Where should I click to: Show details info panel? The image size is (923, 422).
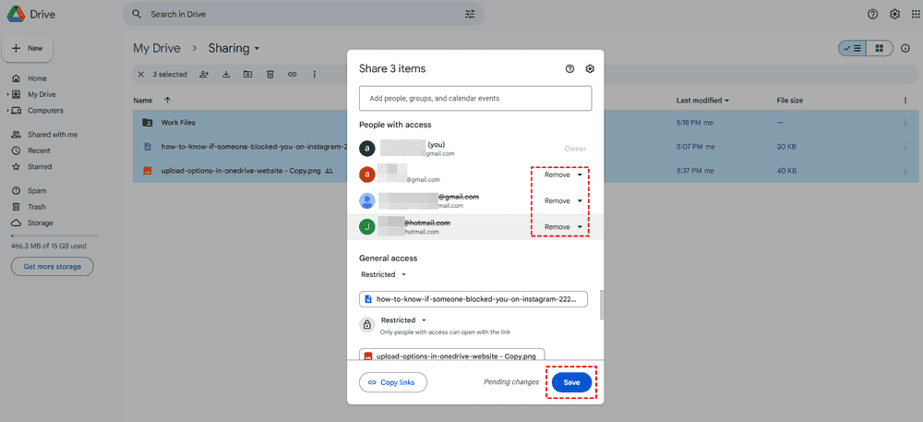click(905, 48)
